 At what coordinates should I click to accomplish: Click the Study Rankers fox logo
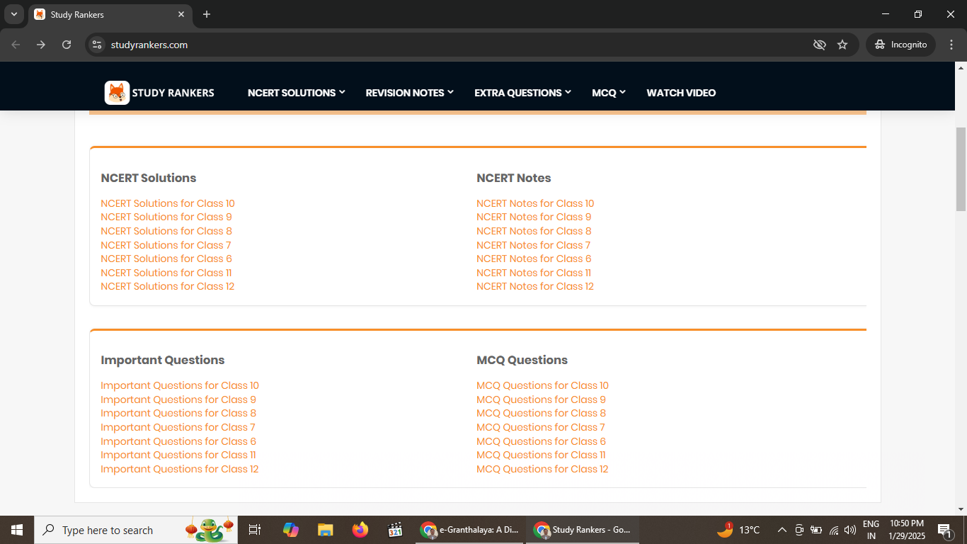(x=117, y=93)
